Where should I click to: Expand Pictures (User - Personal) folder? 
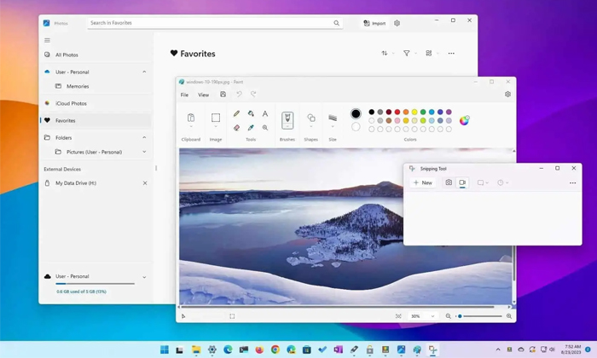(144, 152)
